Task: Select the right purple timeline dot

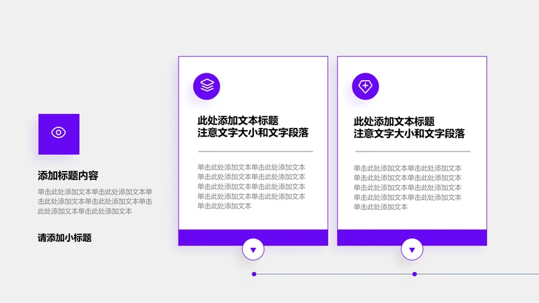Action: point(414,274)
